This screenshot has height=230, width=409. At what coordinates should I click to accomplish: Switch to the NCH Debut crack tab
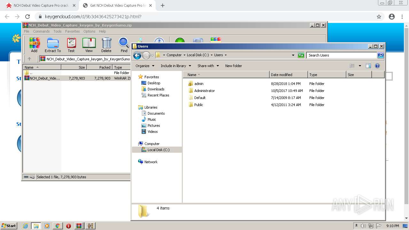pyautogui.click(x=41, y=5)
